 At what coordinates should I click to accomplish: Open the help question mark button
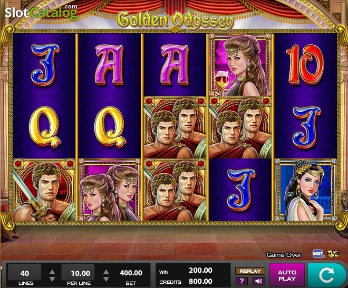(x=241, y=281)
